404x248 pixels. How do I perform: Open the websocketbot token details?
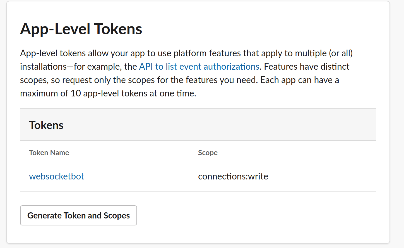tap(56, 176)
